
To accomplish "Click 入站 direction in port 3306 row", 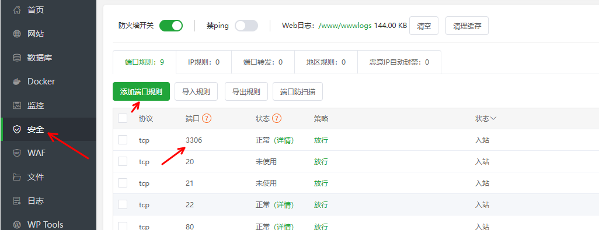I will 482,140.
